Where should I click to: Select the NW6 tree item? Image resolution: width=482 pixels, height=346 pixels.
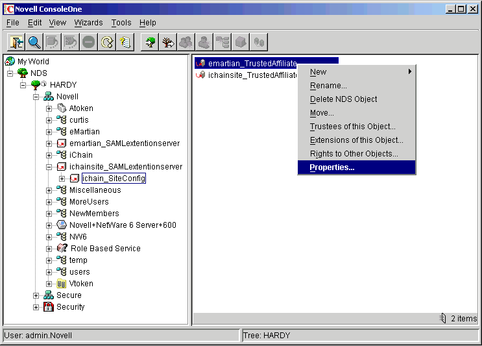(78, 237)
